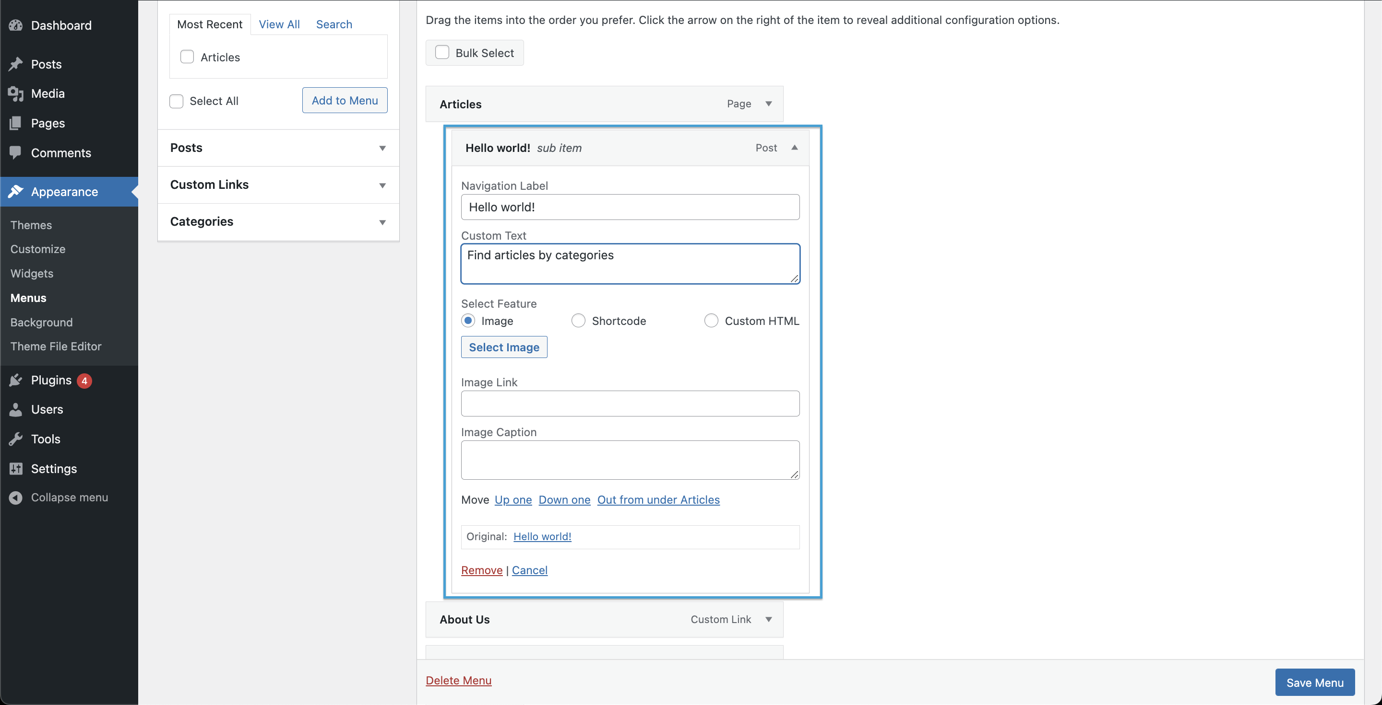Click the Plugins plug icon
This screenshot has height=705, width=1382.
[x=15, y=381]
